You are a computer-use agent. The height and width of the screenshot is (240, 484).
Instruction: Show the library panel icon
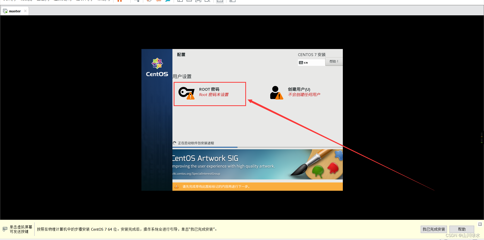click(x=180, y=1)
